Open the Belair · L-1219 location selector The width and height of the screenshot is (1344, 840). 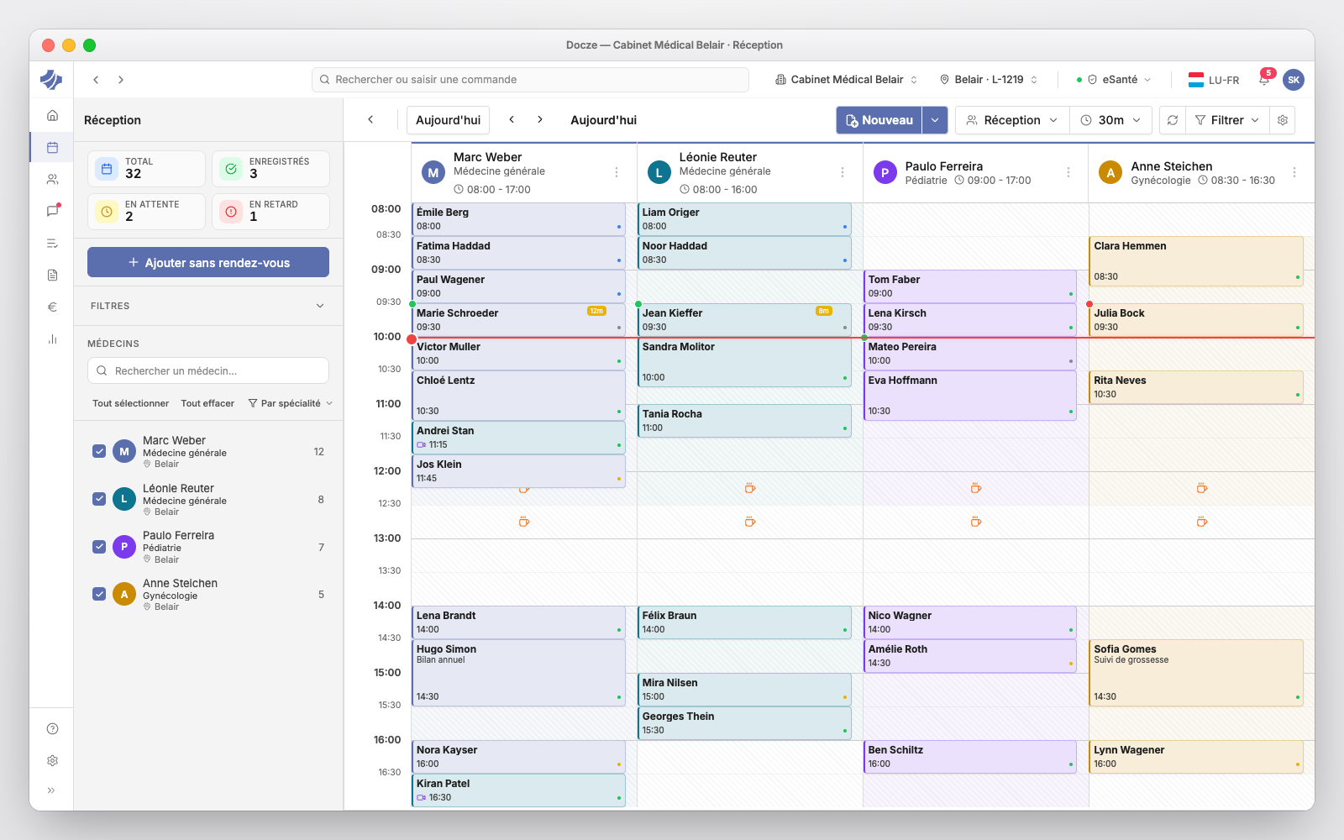(989, 80)
